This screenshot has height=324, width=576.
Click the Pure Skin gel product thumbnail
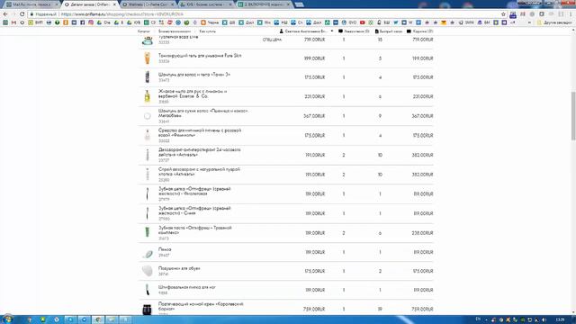(148, 58)
